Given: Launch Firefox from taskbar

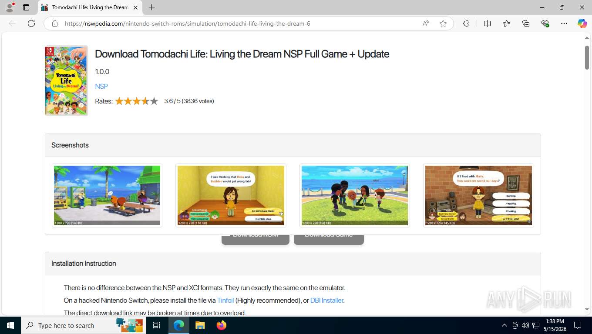Looking at the screenshot, I should tap(222, 325).
